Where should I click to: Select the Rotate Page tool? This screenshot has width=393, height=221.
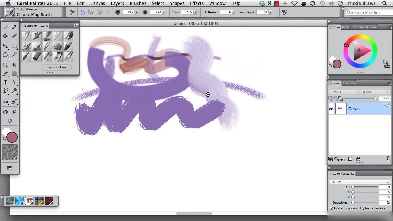click(x=10, y=121)
